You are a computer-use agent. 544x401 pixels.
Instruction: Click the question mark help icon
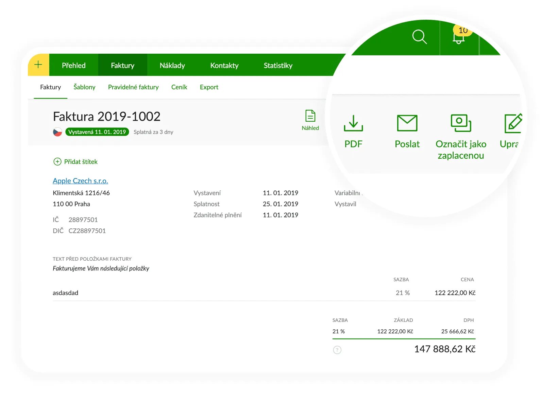(337, 350)
